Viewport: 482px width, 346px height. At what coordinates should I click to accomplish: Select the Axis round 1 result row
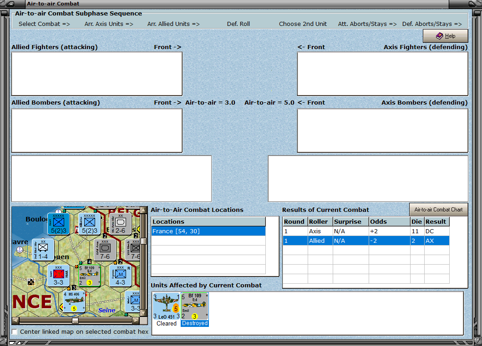366,231
